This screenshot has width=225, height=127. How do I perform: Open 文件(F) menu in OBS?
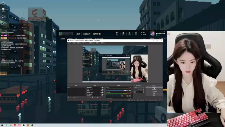coord(69,43)
